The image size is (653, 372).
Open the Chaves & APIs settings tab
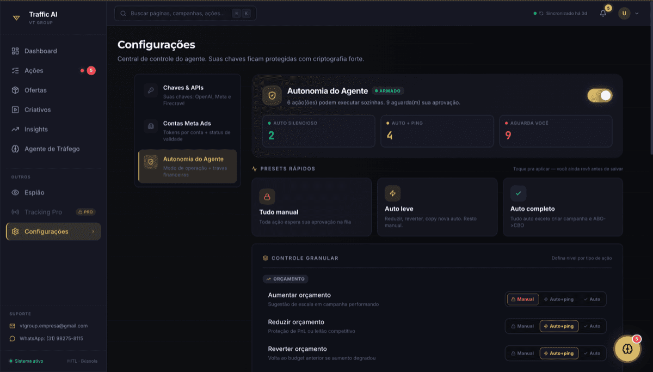[x=188, y=95]
